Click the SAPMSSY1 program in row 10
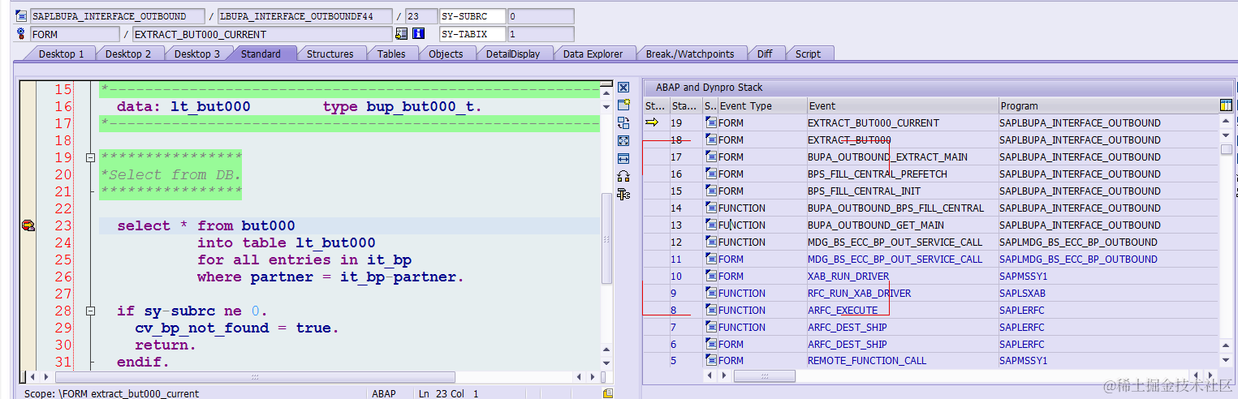Screen dimensions: 1238x399 [x=1024, y=276]
